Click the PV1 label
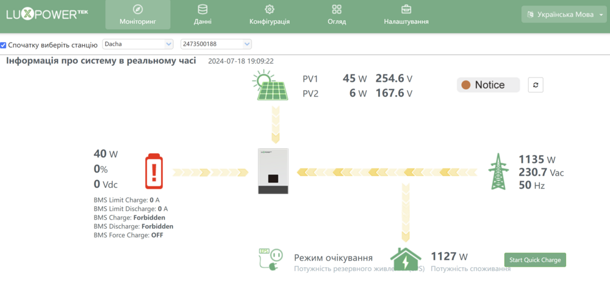Viewport: 610px width, 285px height. pyautogui.click(x=310, y=79)
